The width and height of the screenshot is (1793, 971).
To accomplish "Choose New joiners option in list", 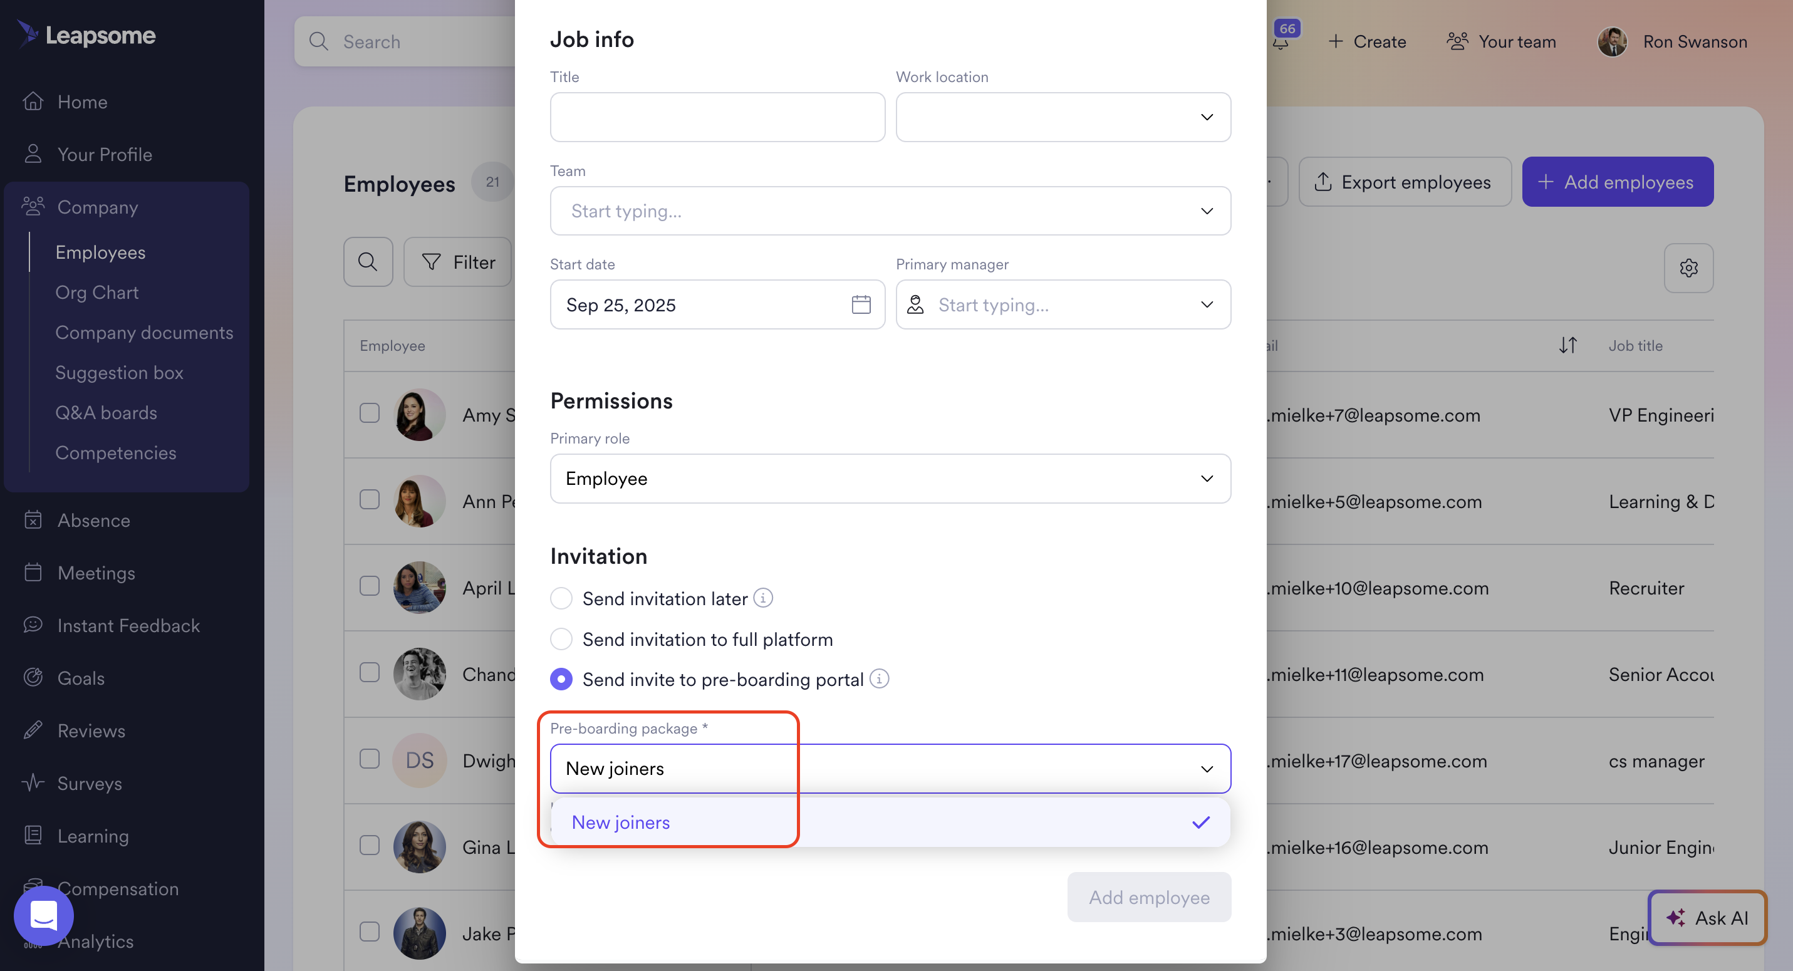I will point(621,823).
